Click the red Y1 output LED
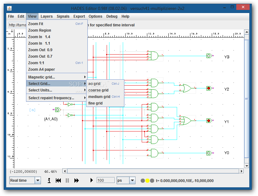 coord(209,121)
